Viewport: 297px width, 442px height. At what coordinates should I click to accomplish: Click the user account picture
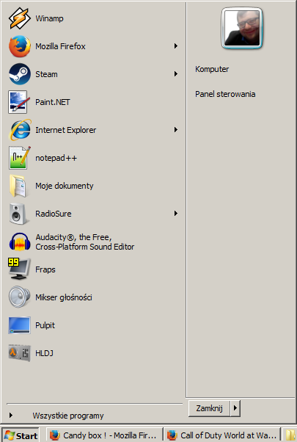coord(242,28)
